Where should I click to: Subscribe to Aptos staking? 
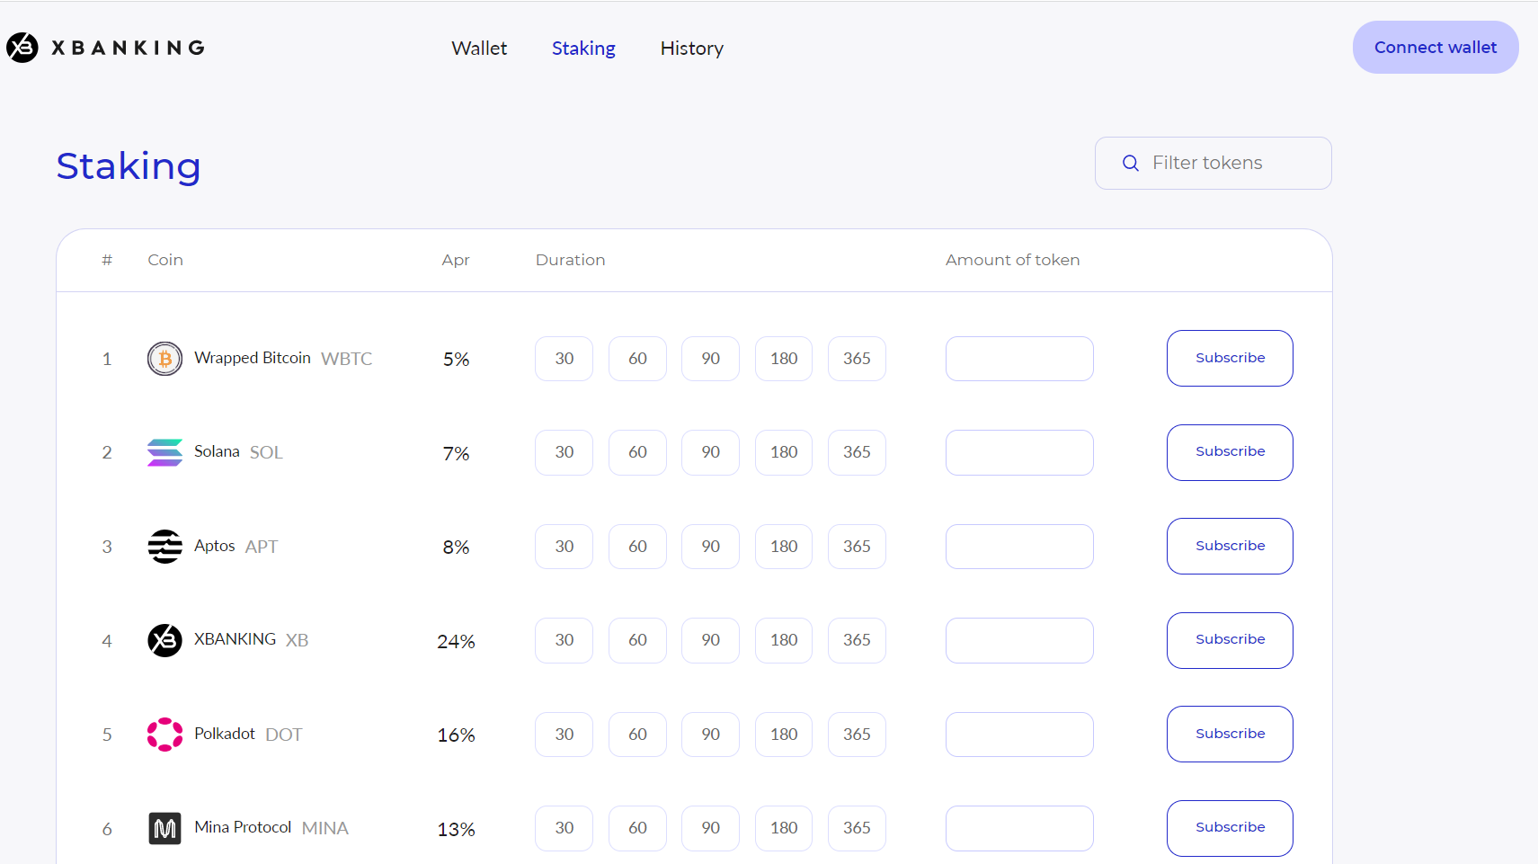coord(1230,546)
